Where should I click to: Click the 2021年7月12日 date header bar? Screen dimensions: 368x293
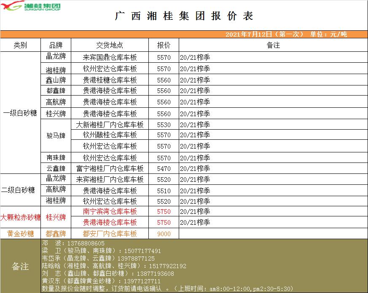(286, 35)
